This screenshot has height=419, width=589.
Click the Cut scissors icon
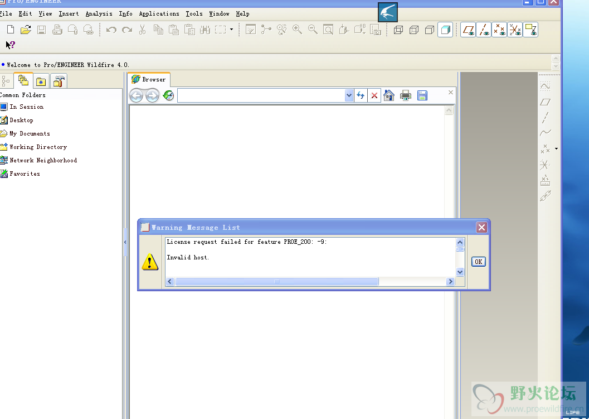(x=142, y=30)
